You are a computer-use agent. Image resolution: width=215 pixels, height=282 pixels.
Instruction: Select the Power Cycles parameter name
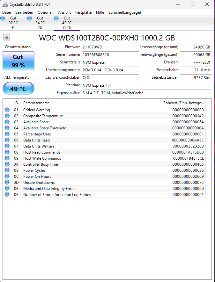coord(34,170)
